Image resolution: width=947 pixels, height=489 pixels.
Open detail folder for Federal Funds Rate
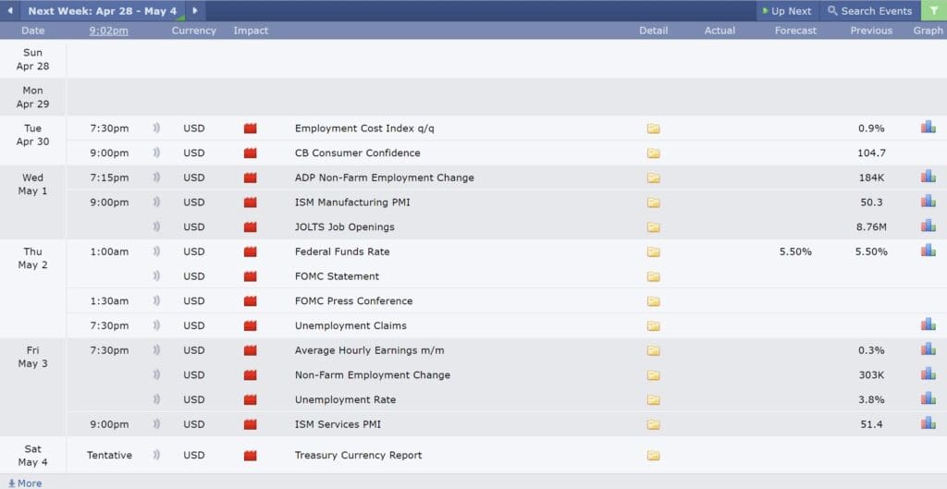point(653,251)
